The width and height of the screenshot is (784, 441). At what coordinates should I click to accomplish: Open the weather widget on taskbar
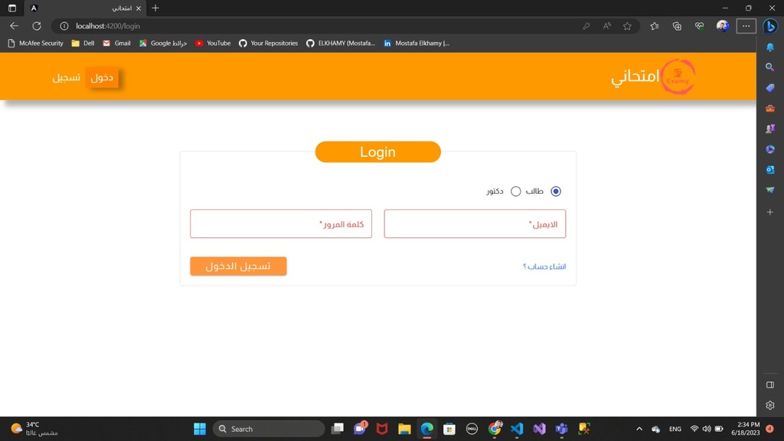34,429
